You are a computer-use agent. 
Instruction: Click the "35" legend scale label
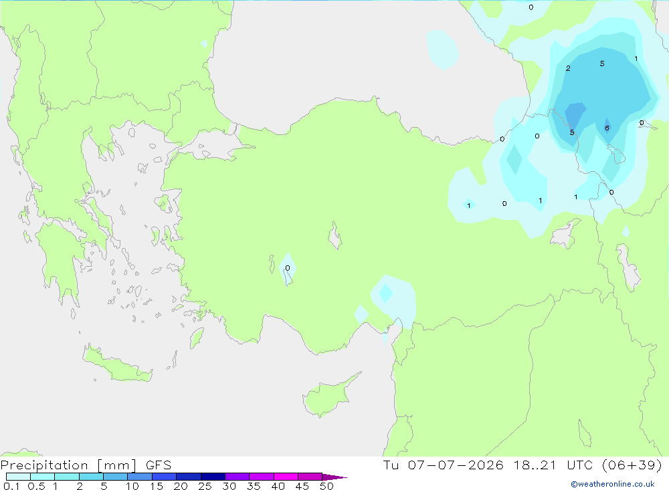[x=254, y=486]
